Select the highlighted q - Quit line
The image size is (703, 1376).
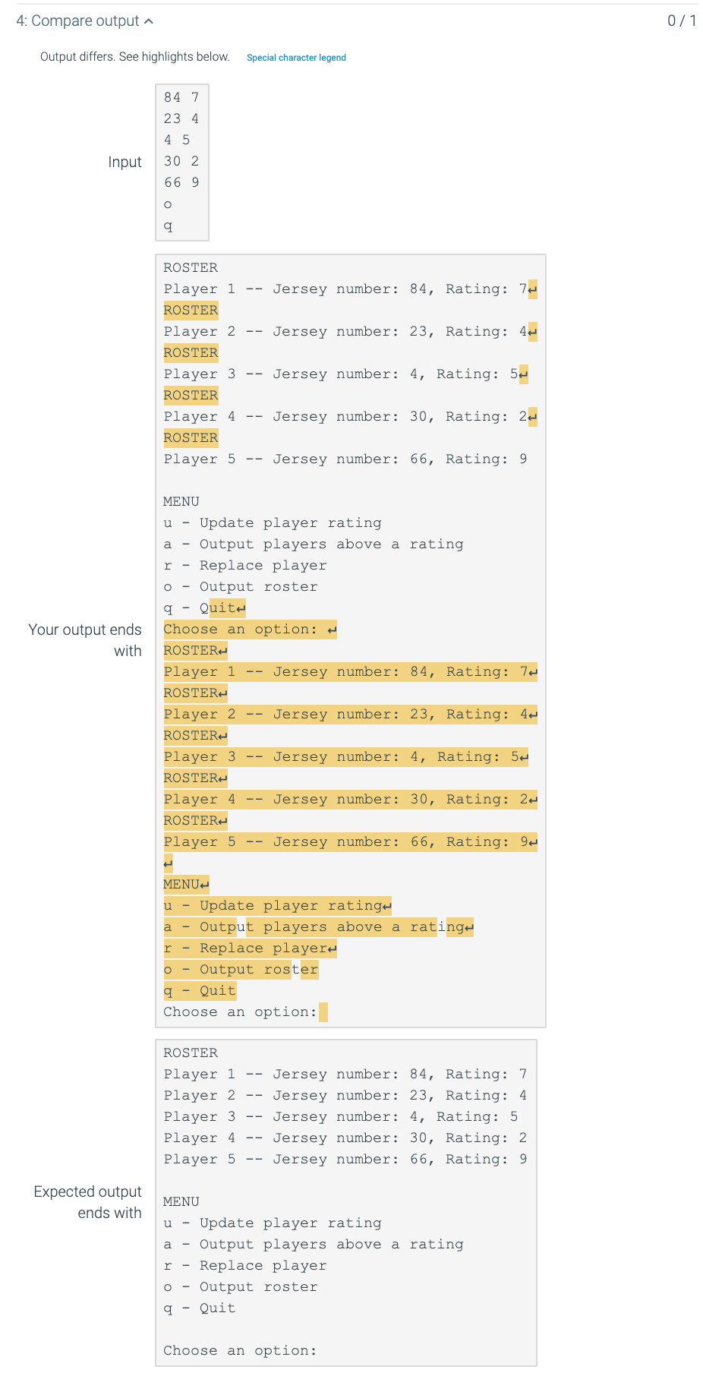click(199, 990)
